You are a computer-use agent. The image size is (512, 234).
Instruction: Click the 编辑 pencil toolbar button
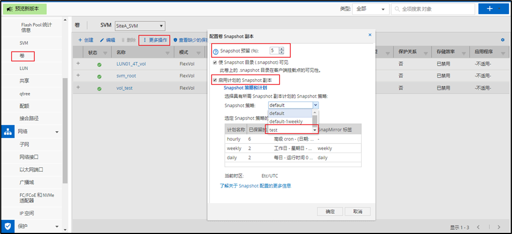tap(107, 40)
